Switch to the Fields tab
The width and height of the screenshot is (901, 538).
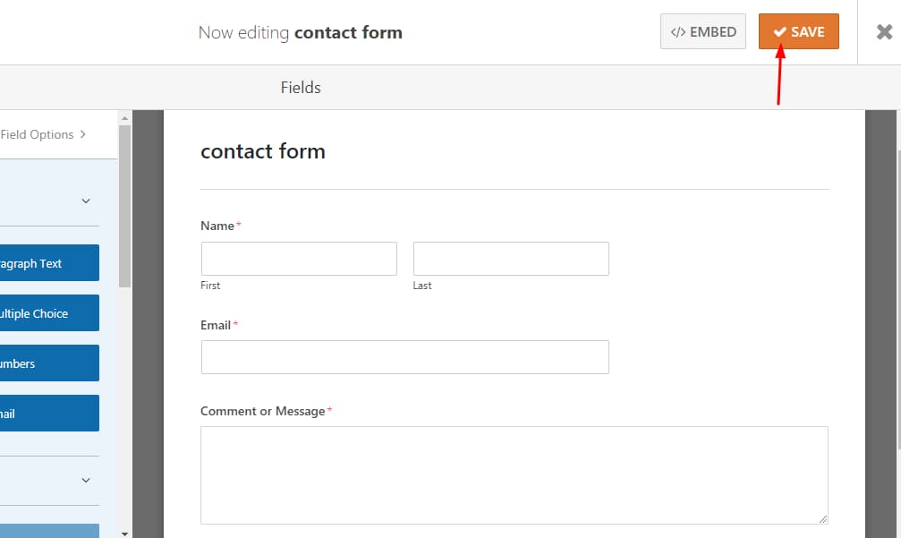(x=300, y=87)
